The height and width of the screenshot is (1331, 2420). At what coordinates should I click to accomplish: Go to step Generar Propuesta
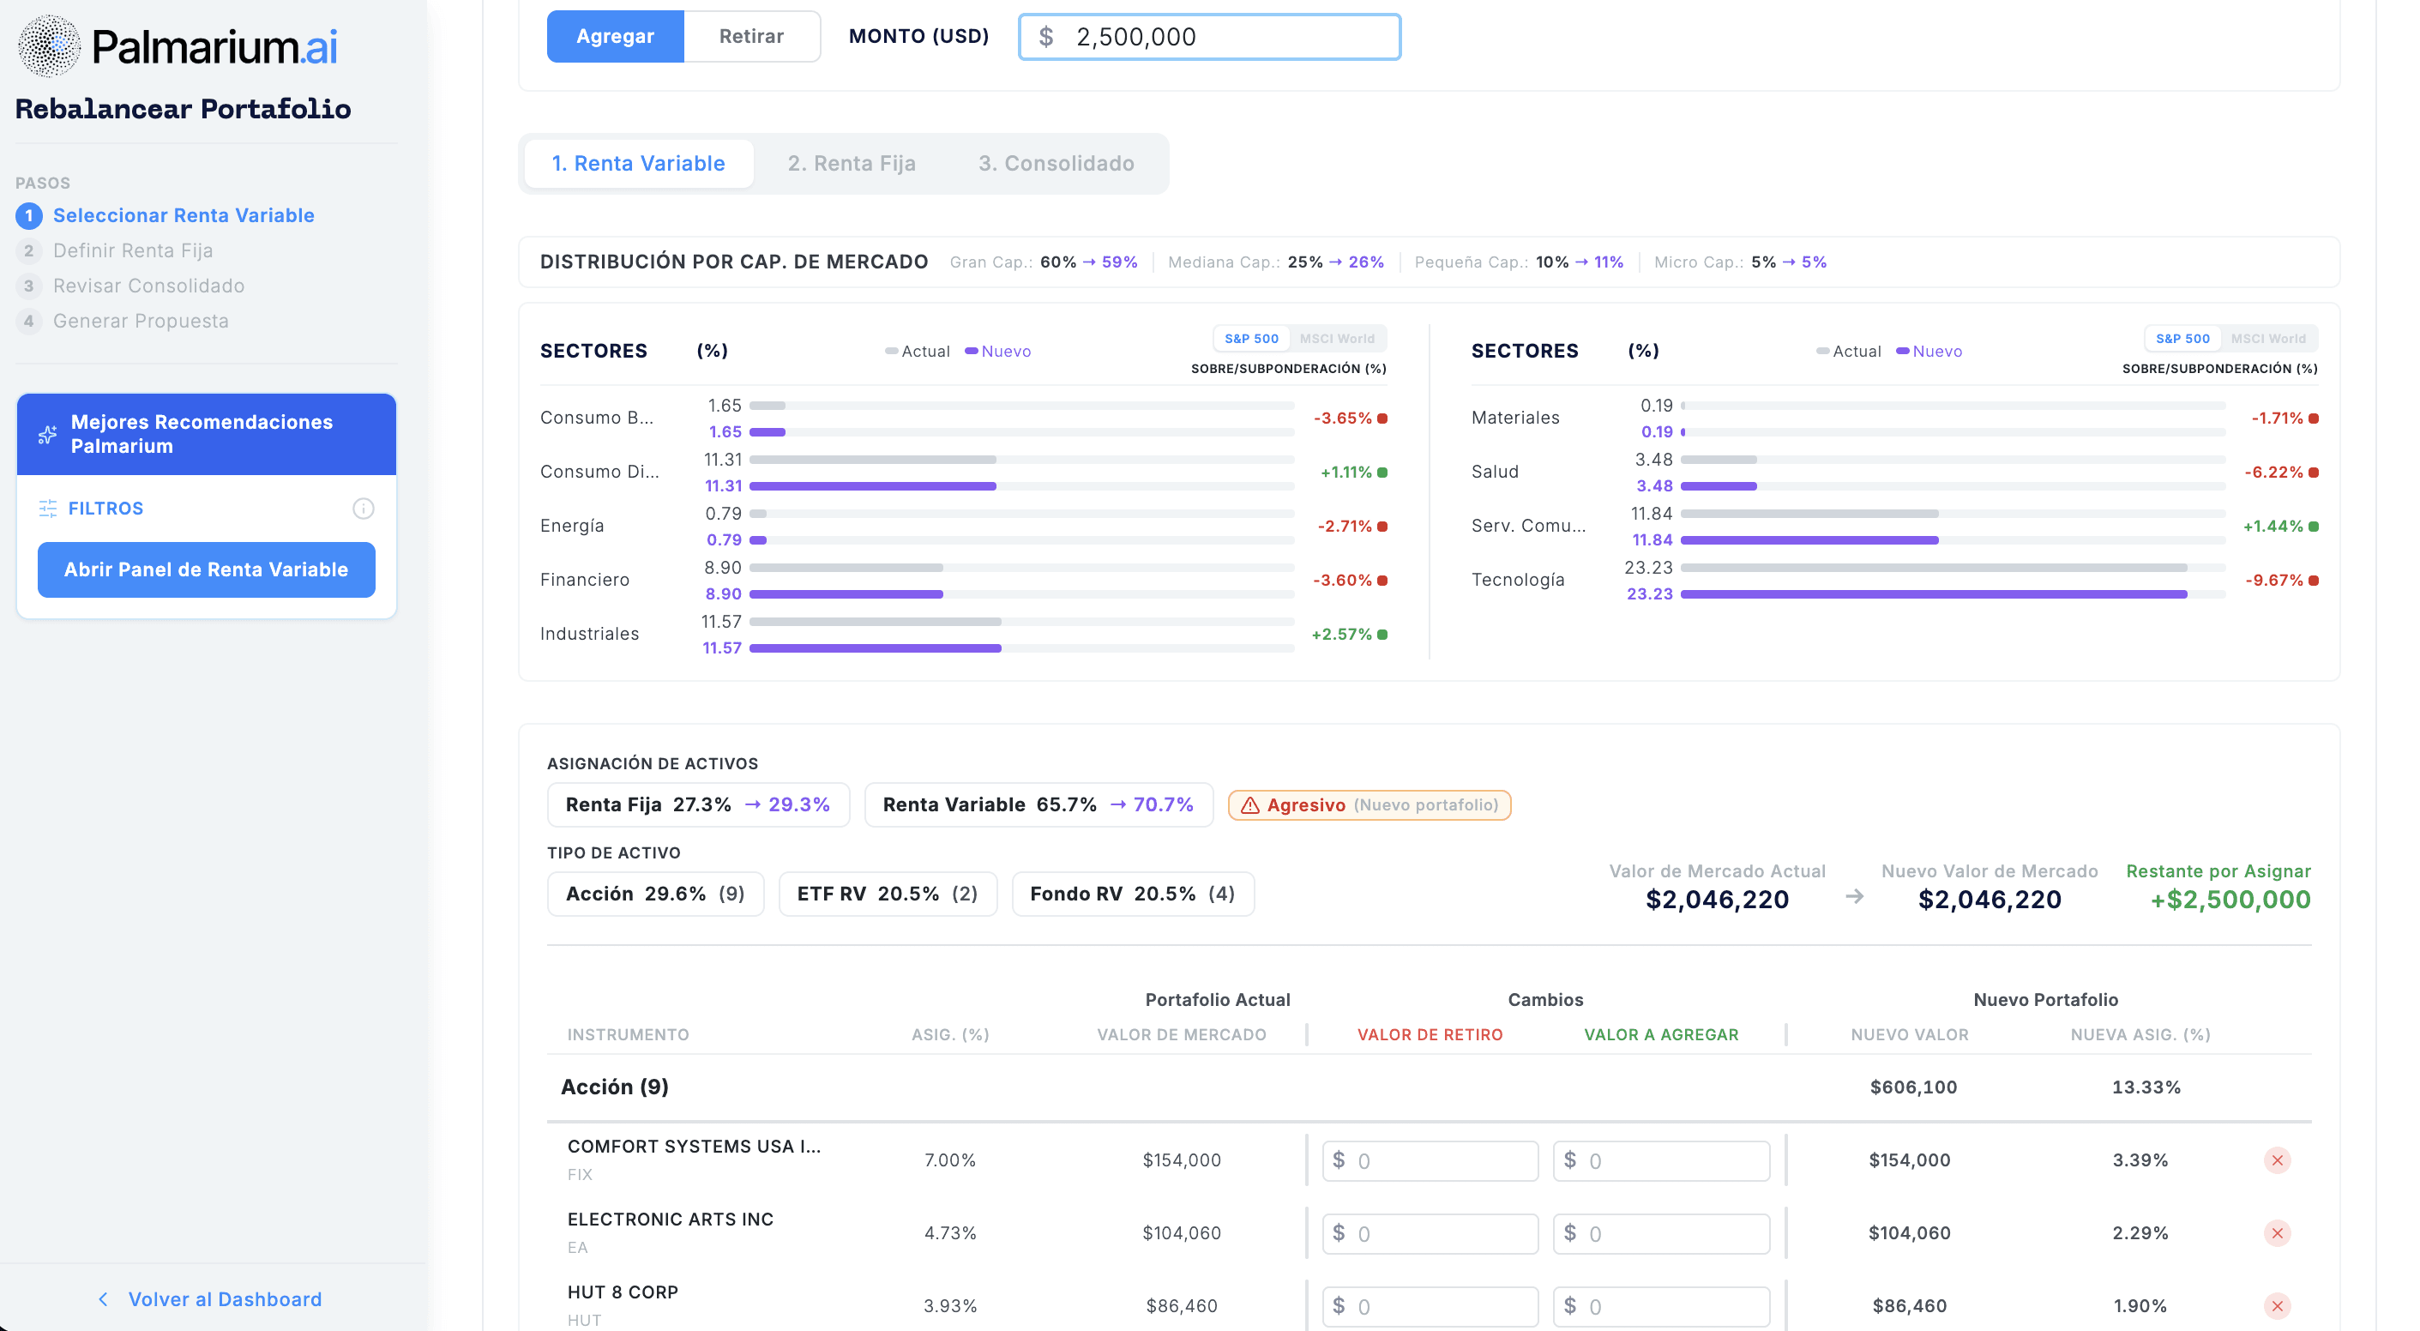pos(141,322)
